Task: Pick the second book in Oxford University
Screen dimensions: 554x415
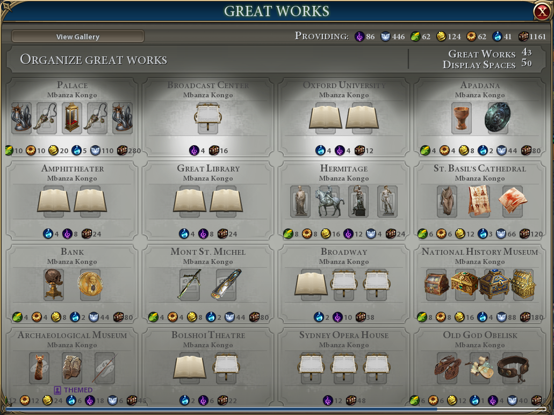Action: [362, 117]
